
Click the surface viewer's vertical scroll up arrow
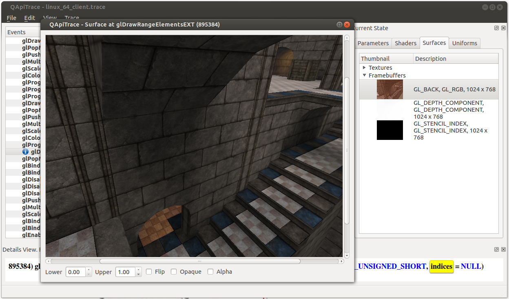coord(347,38)
